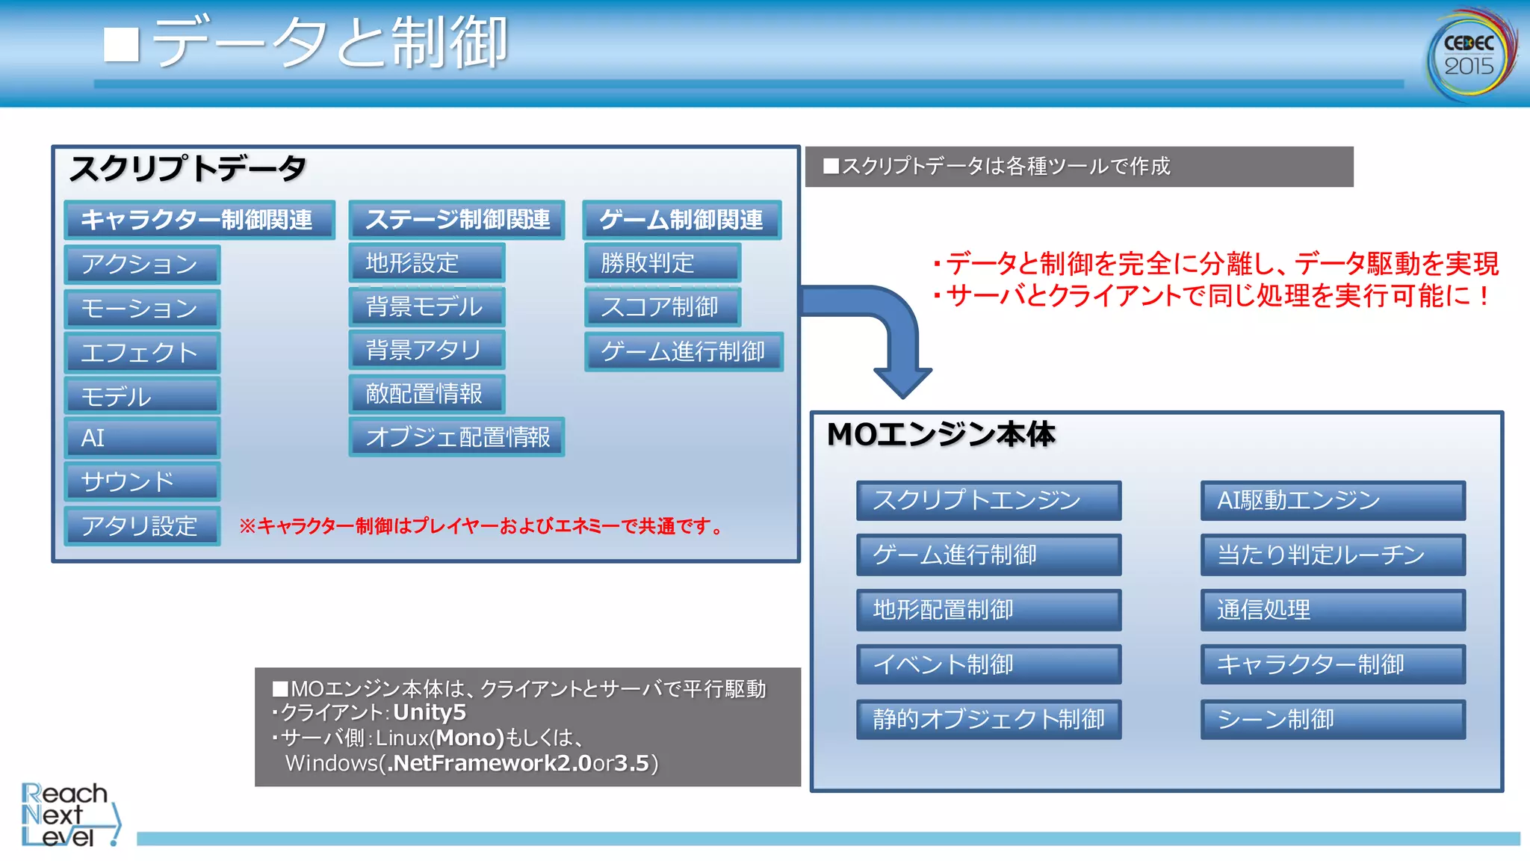Click the サーバ側:Linux(Mono) line
The height and width of the screenshot is (861, 1530).
click(x=427, y=738)
